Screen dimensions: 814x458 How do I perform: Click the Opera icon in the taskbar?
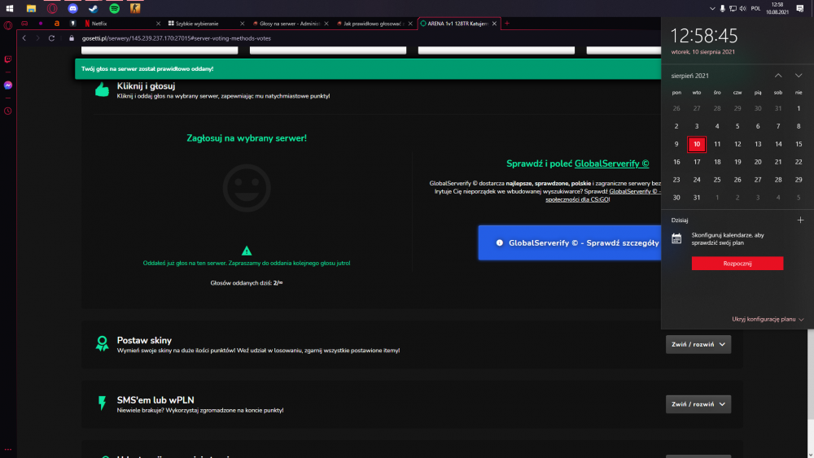coord(52,8)
